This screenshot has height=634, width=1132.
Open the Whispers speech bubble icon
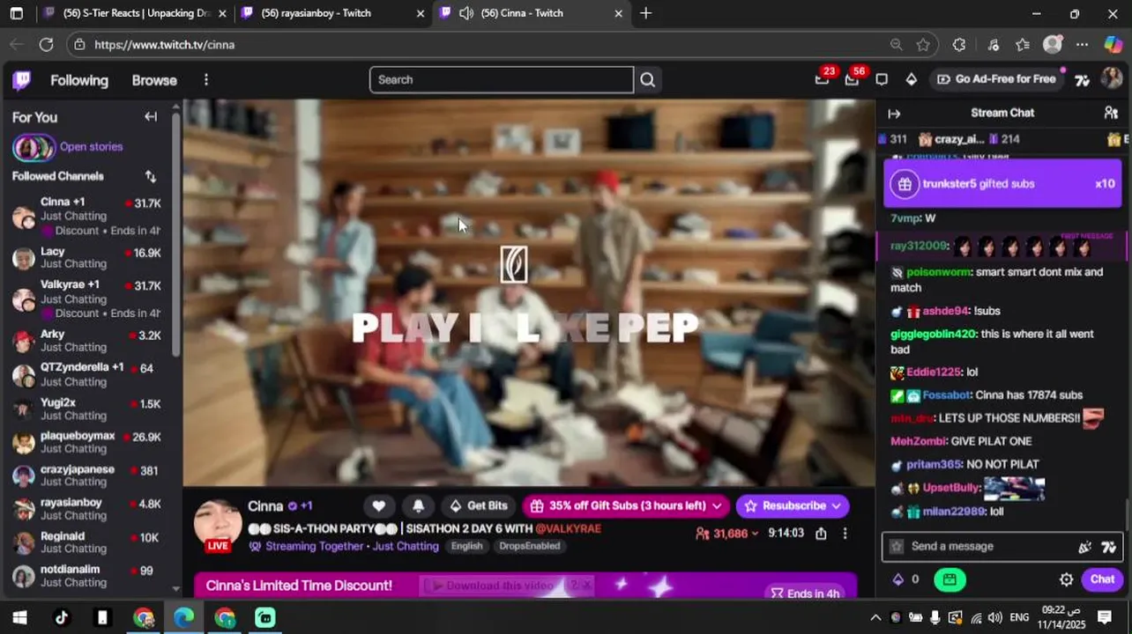[882, 79]
